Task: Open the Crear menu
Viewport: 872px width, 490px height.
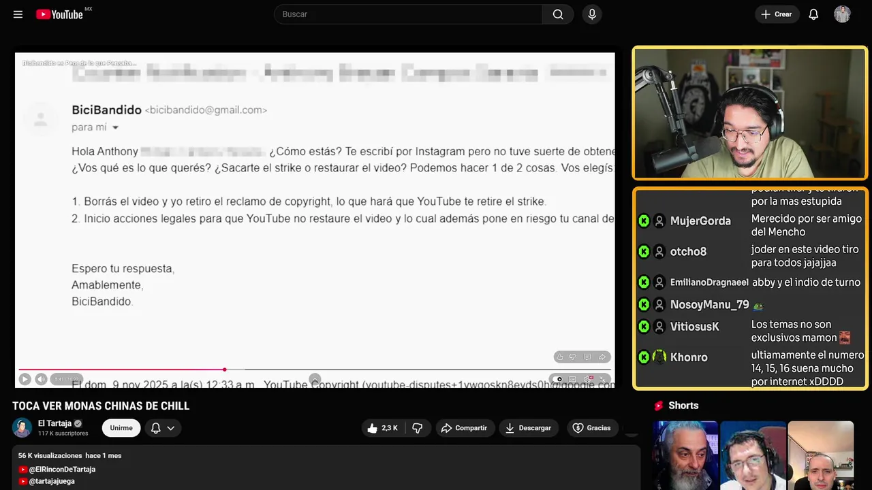Action: tap(777, 14)
